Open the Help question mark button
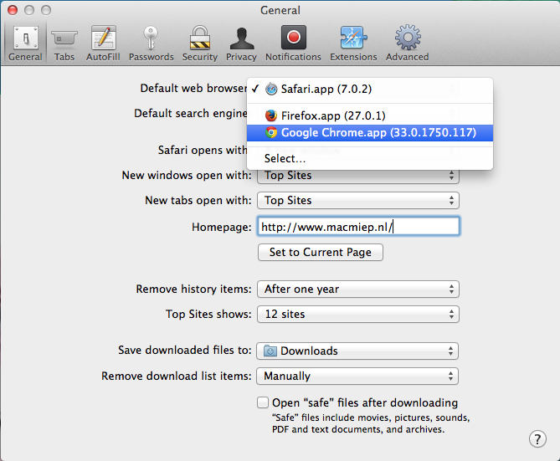The width and height of the screenshot is (560, 461). [x=537, y=439]
